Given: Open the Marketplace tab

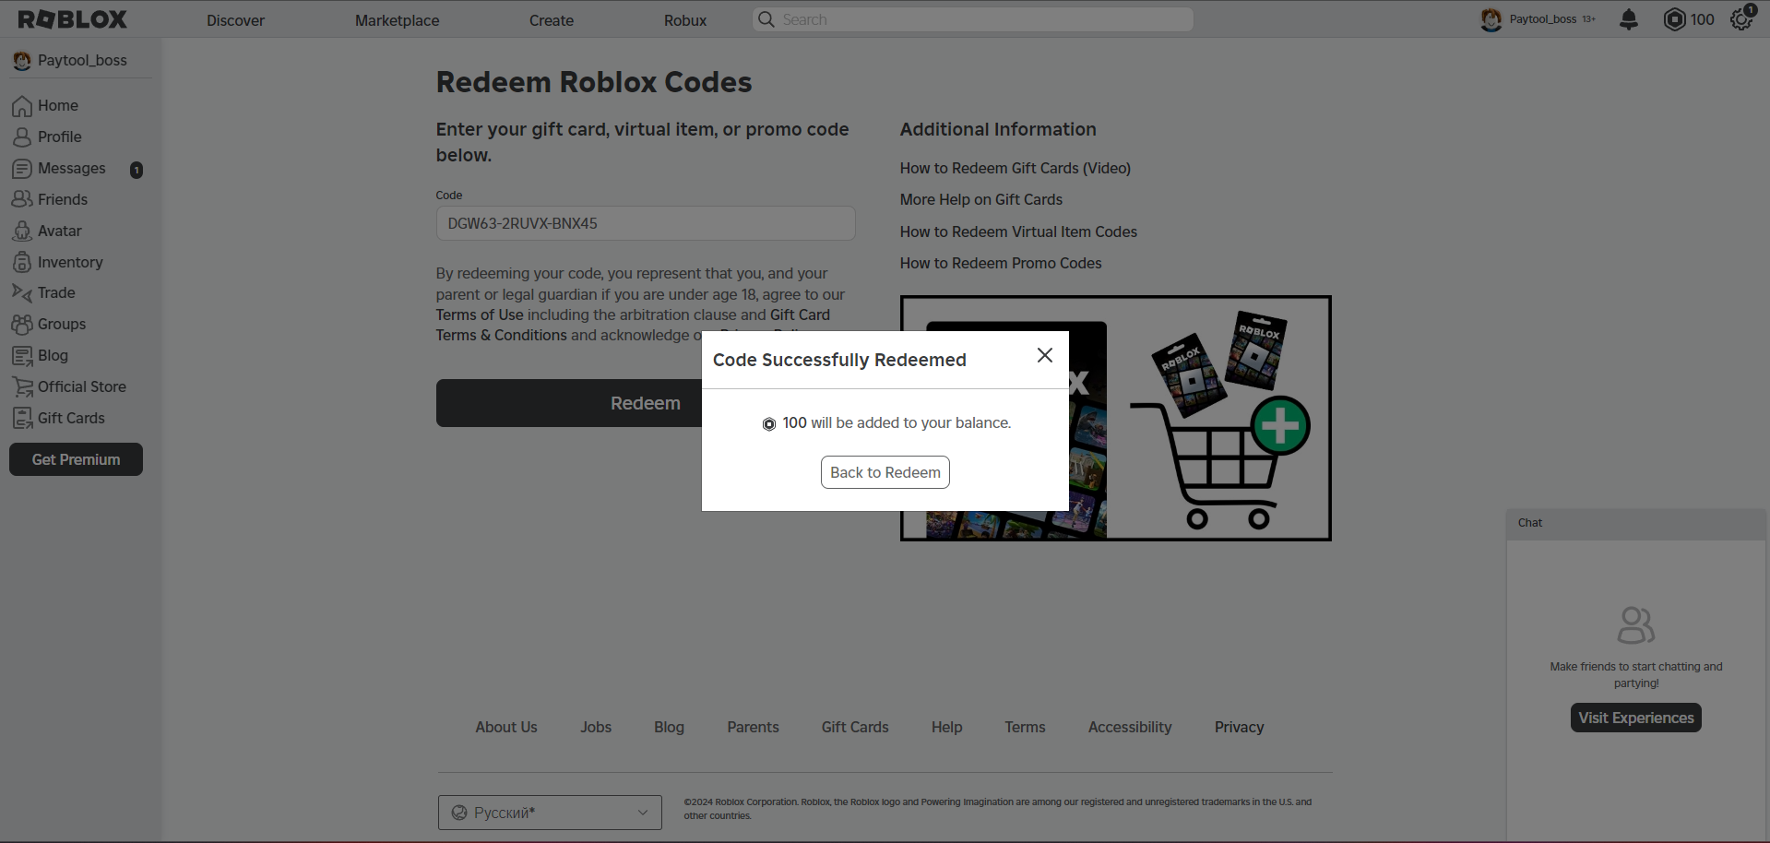Looking at the screenshot, I should click(398, 20).
